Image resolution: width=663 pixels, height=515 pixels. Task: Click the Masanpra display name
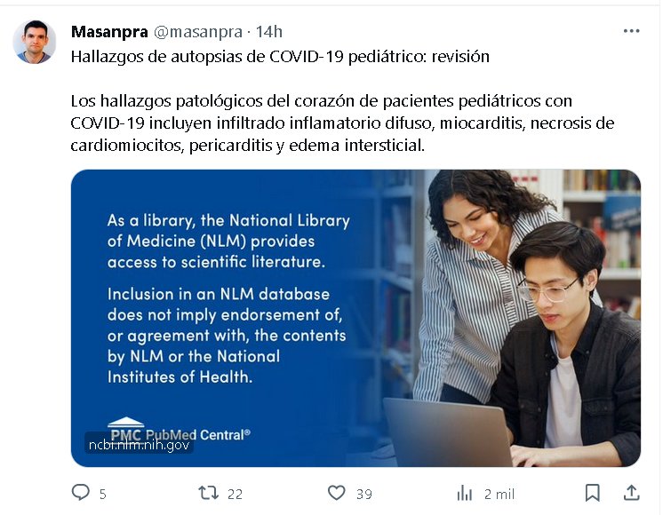coord(109,32)
